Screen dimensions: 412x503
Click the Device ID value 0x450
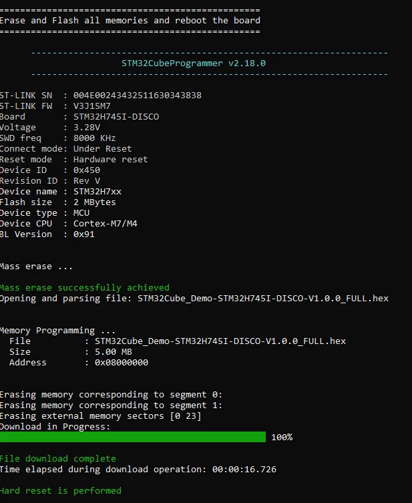click(87, 170)
